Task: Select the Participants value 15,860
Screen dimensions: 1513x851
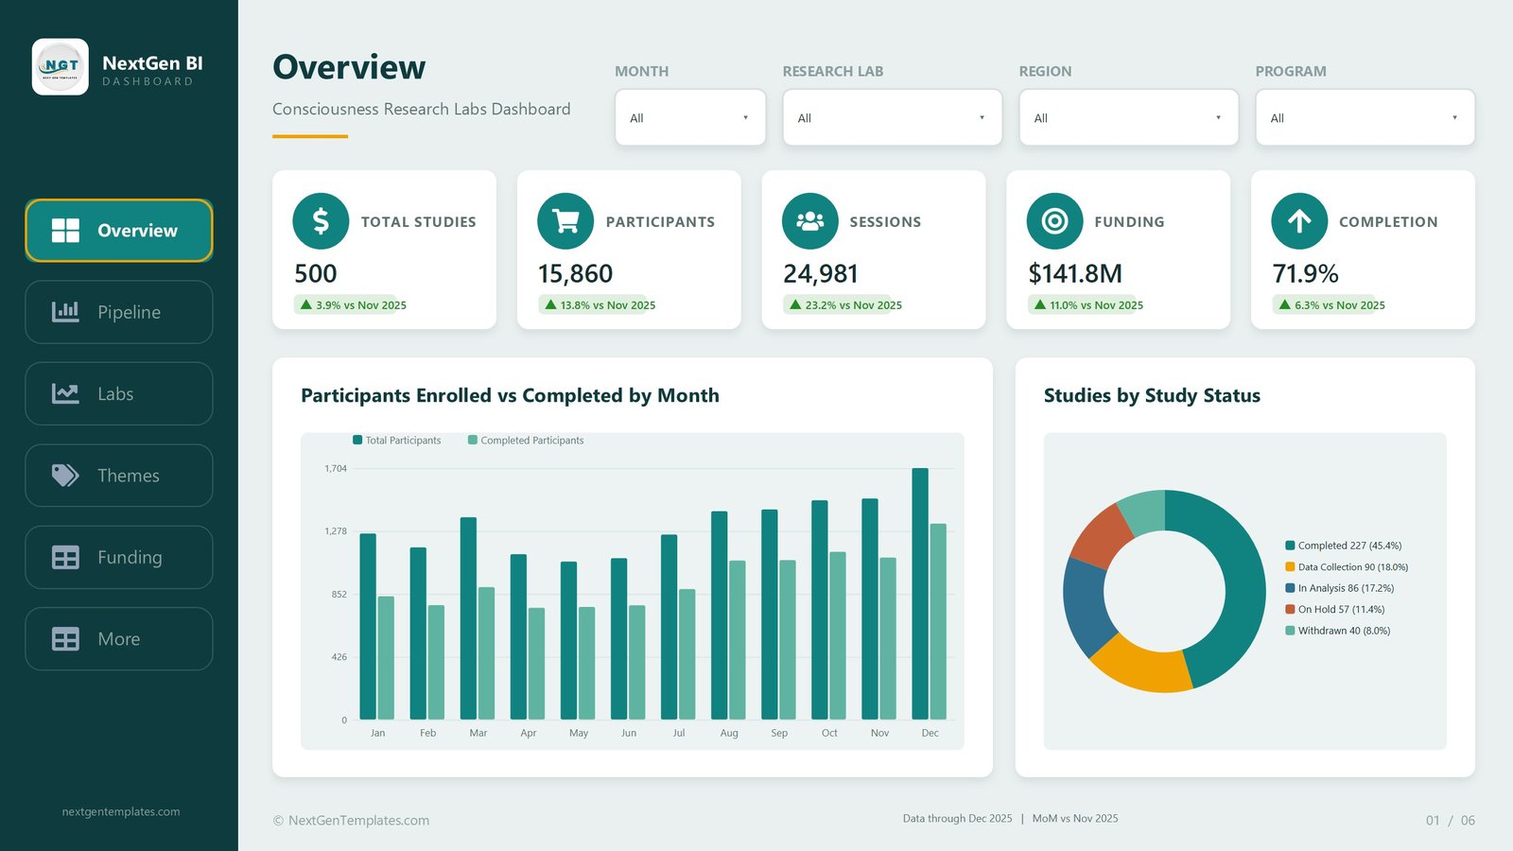Action: pyautogui.click(x=575, y=273)
